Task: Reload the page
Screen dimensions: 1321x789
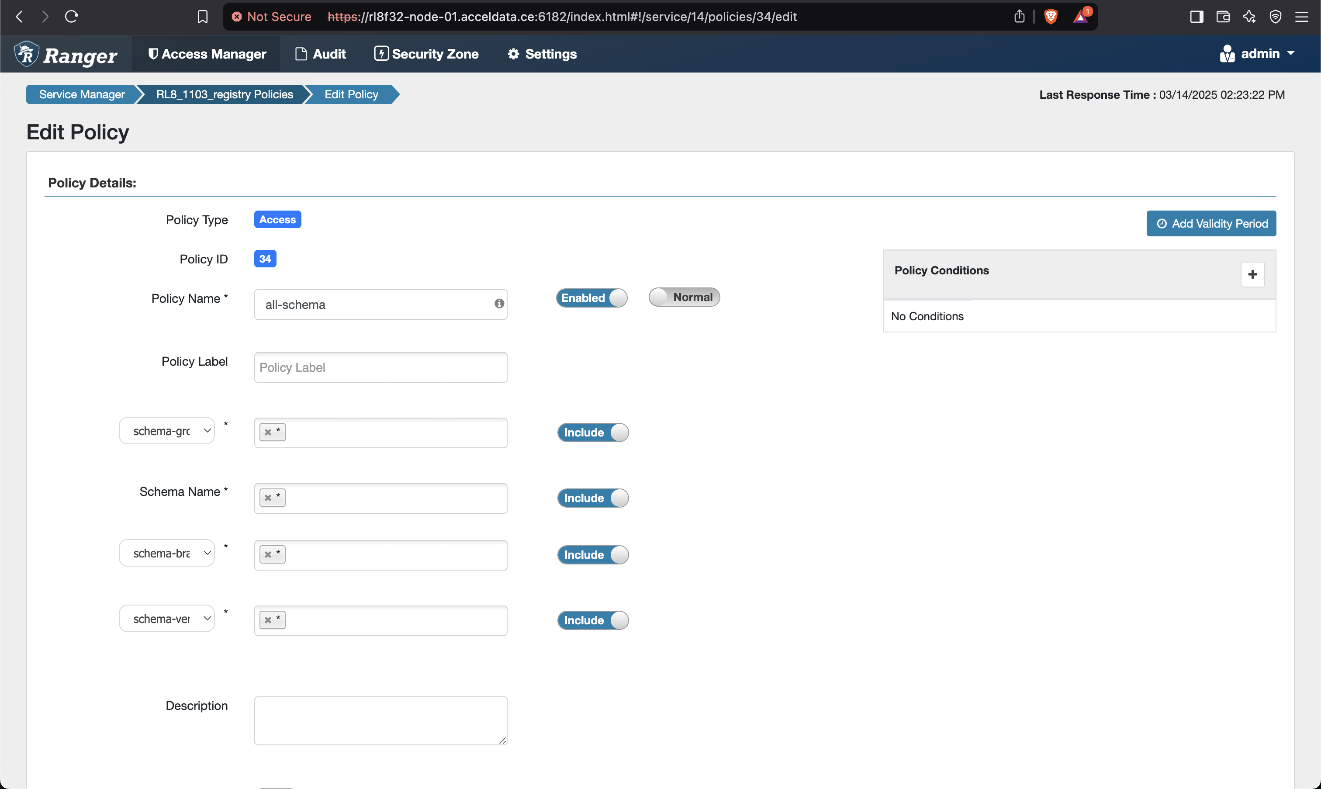Action: [71, 17]
